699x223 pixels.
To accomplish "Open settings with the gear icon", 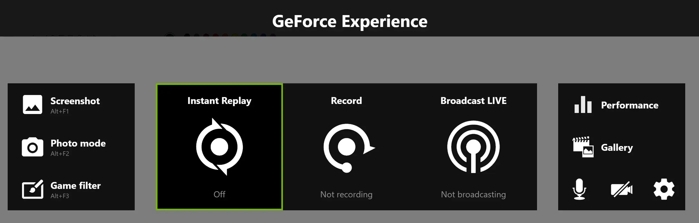I will [x=664, y=189].
